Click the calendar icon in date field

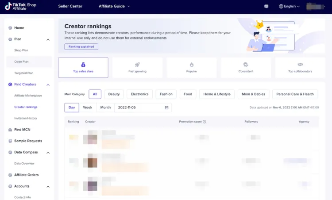[x=166, y=108]
